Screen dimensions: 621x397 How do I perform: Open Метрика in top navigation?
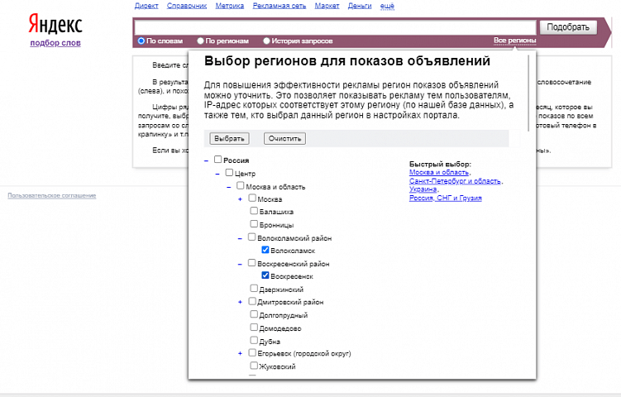tap(230, 6)
